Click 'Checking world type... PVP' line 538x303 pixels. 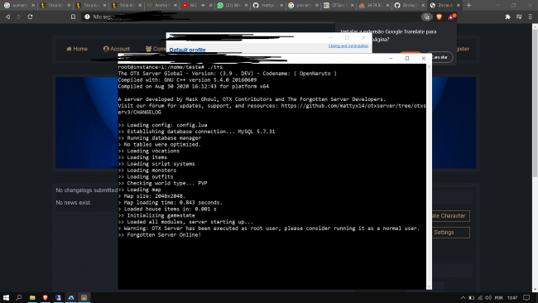pyautogui.click(x=162, y=183)
